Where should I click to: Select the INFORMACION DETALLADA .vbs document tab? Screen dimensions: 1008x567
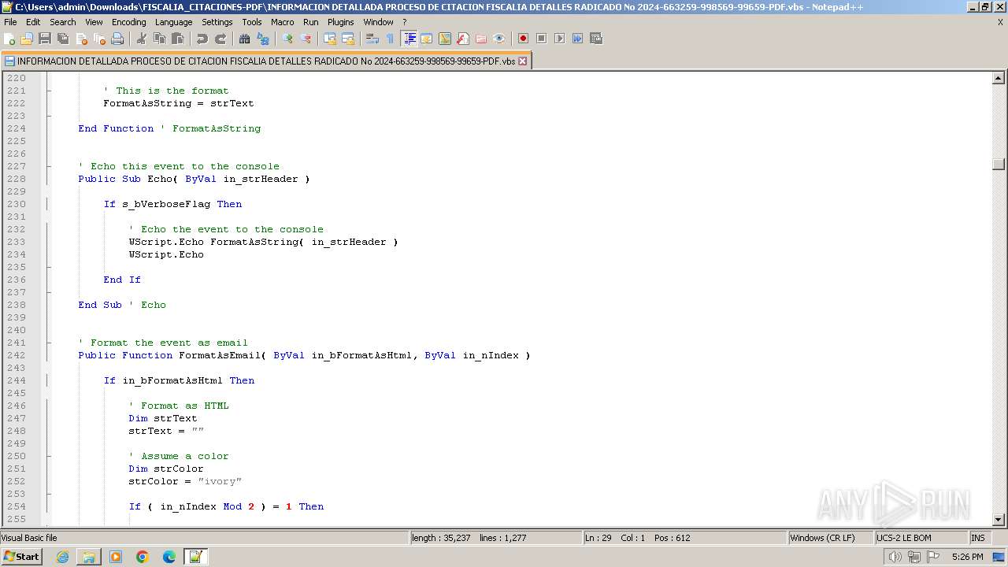pos(266,61)
